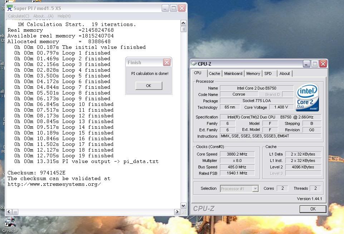
Task: Click the Core Speed value '3880.2 MHz'
Action: pyautogui.click(x=237, y=154)
